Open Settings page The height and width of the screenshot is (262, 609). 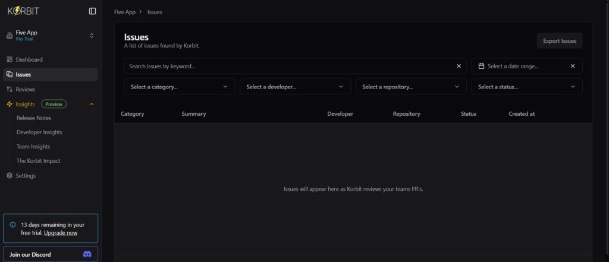click(x=26, y=175)
